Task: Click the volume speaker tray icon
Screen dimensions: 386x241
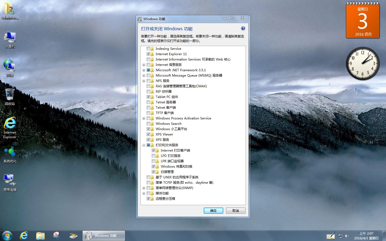Action: coord(347,236)
